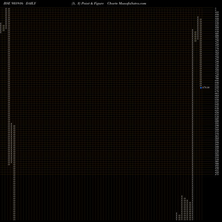Click the current price value beside blue marker
Screen dimensions: 222x222
tap(206, 87)
